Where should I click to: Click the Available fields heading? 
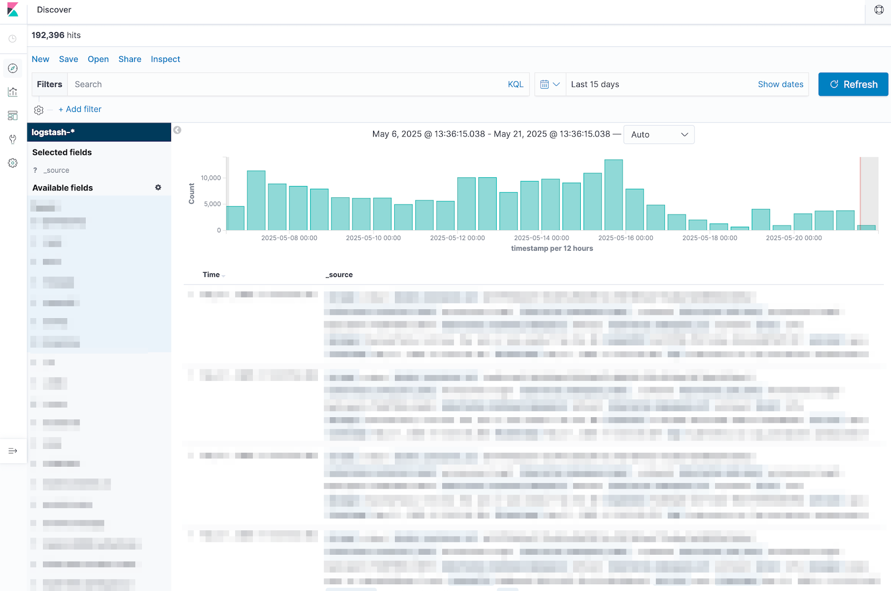point(62,188)
